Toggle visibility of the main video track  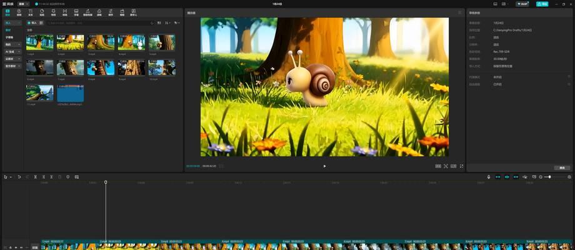point(16,247)
